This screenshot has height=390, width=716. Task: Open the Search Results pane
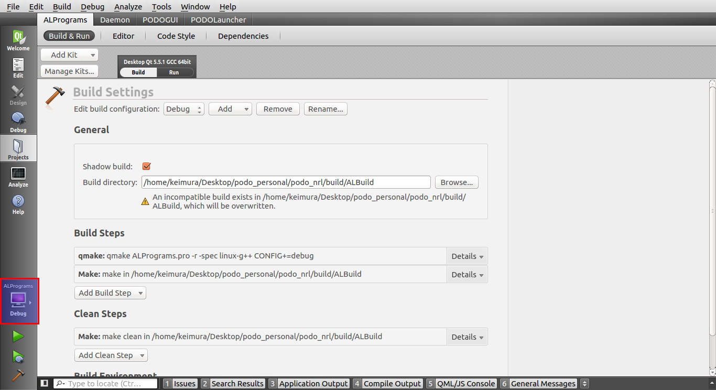(x=233, y=384)
